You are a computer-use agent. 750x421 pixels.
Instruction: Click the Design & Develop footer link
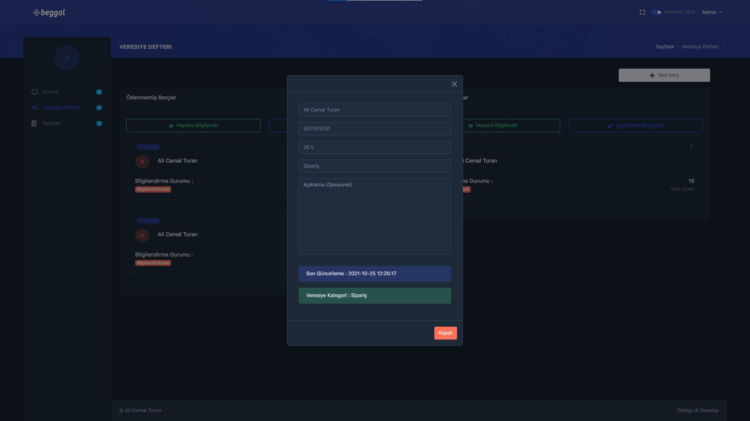click(x=698, y=410)
